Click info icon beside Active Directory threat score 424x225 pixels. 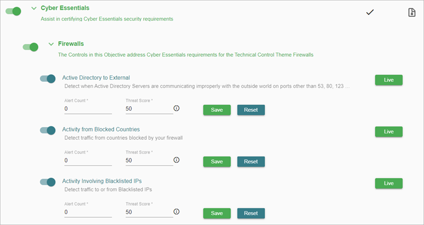[x=176, y=109]
